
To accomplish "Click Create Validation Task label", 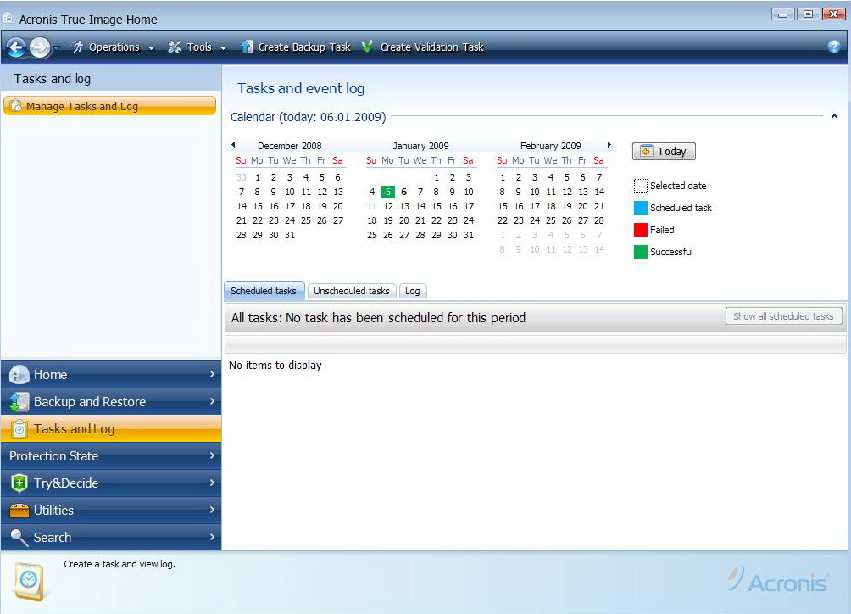I will point(432,47).
